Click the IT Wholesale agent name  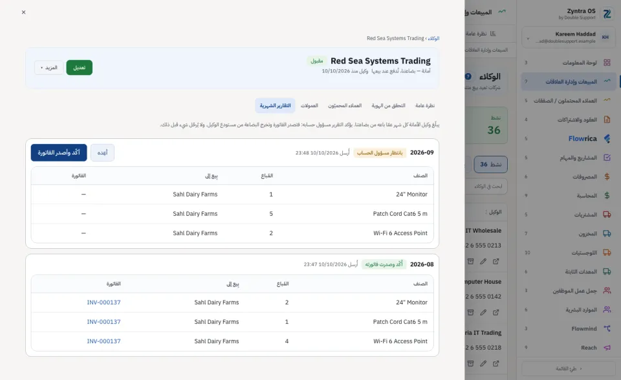(x=484, y=230)
